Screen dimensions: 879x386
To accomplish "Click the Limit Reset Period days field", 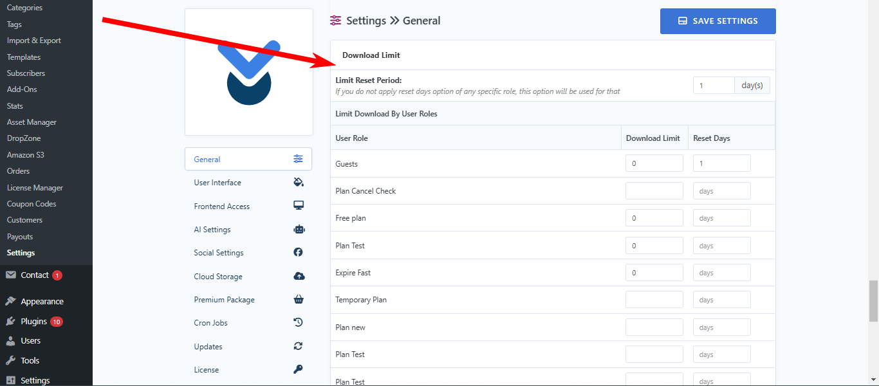I will click(714, 86).
